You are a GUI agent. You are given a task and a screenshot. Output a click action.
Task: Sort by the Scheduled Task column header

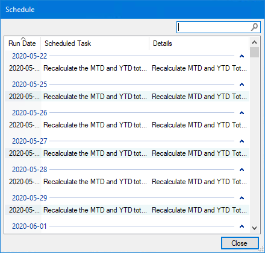pos(95,43)
